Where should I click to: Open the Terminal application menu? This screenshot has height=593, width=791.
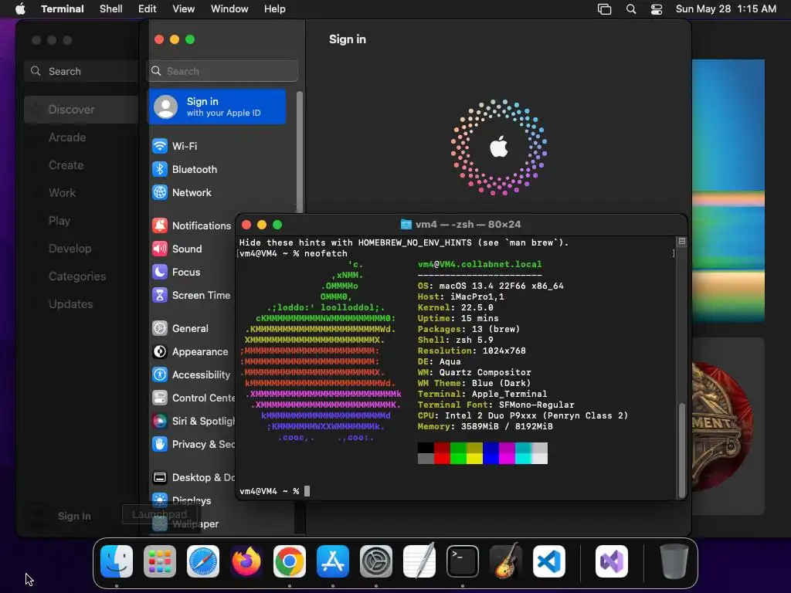click(63, 8)
